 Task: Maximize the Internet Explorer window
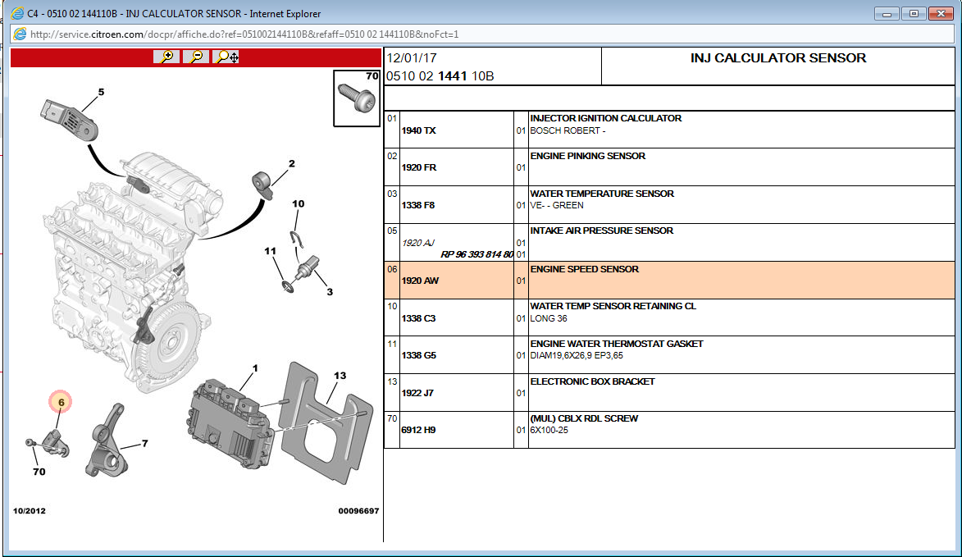[914, 13]
